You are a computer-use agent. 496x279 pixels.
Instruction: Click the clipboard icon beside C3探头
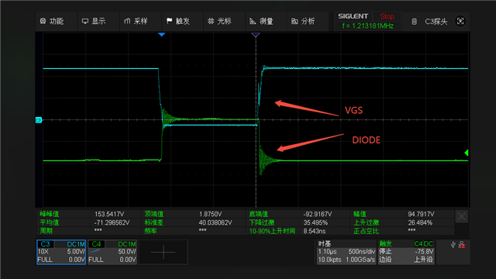click(x=414, y=22)
